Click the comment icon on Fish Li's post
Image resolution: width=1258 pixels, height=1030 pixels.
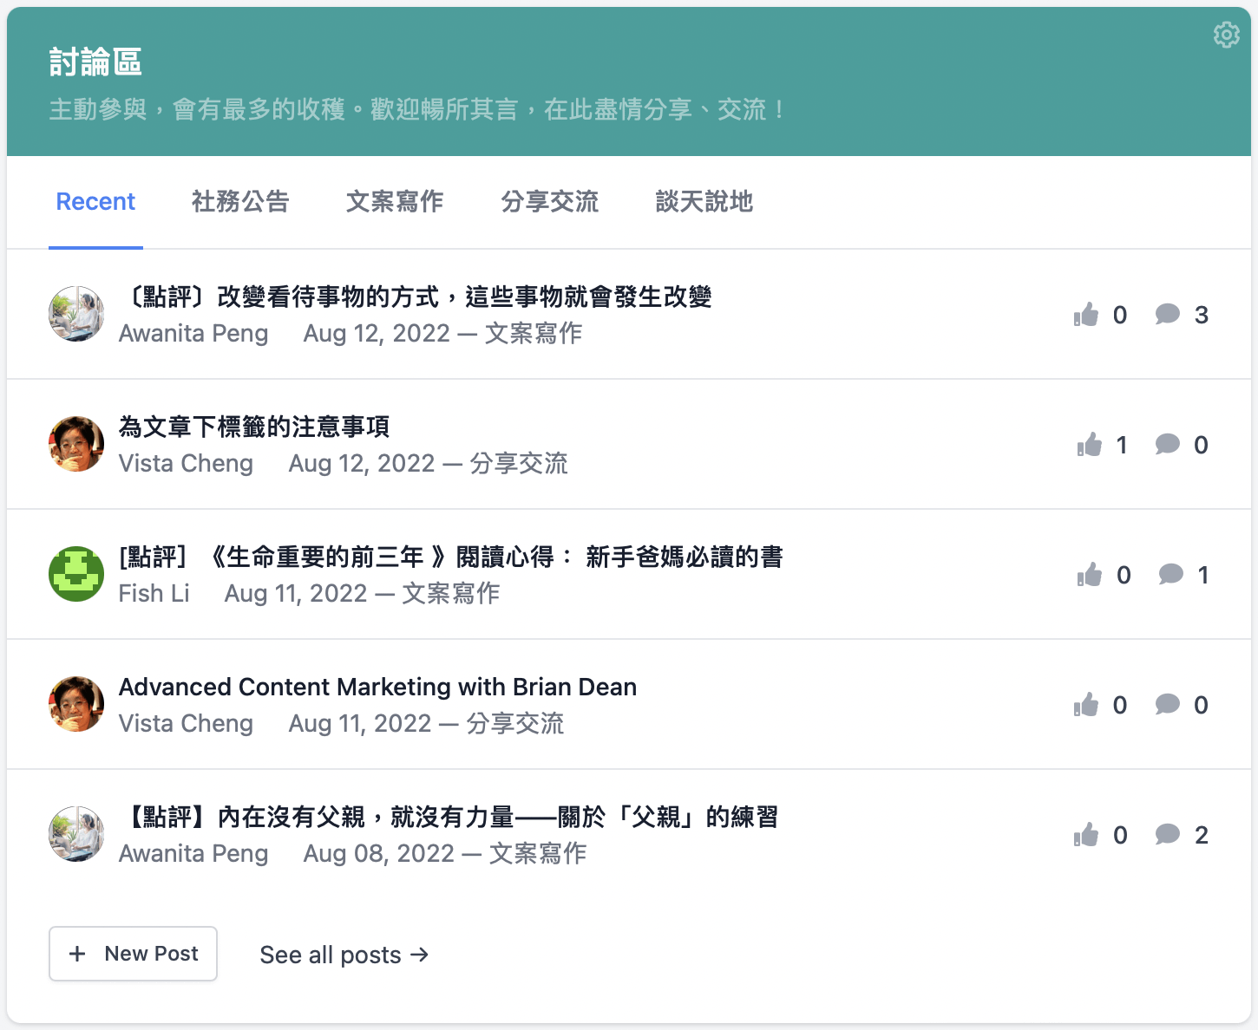[x=1170, y=574]
